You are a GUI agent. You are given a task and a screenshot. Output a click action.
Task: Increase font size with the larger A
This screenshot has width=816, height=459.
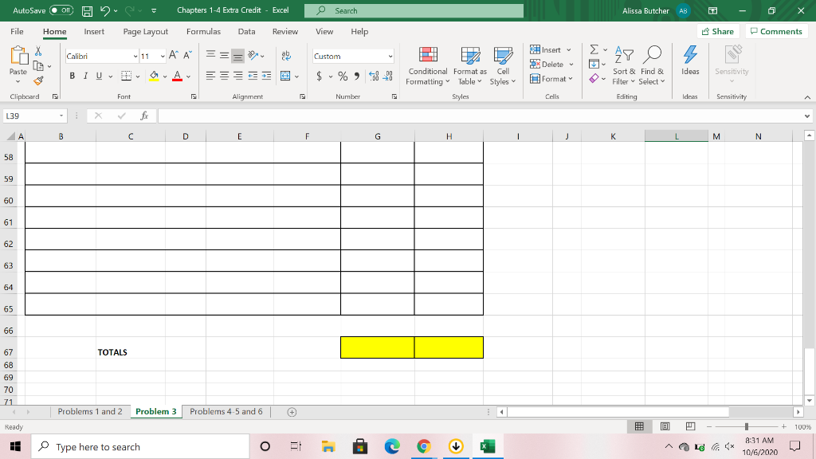[x=173, y=55]
